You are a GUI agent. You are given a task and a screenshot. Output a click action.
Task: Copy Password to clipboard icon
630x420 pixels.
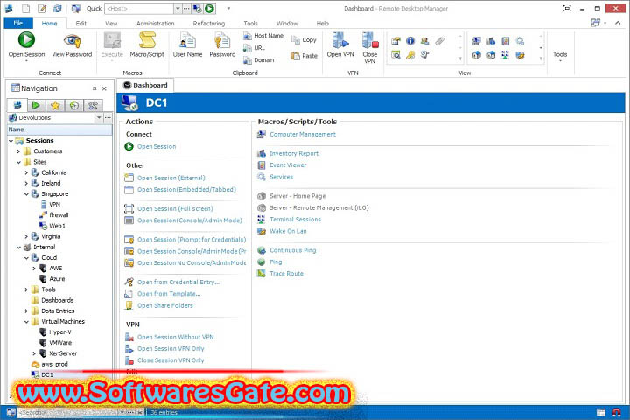pyautogui.click(x=221, y=40)
